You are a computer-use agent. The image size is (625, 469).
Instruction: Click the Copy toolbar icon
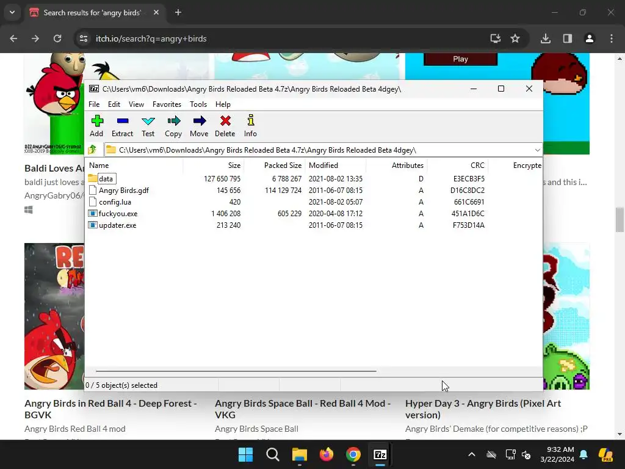(x=173, y=126)
